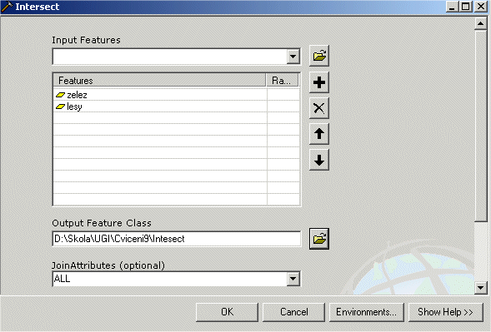The height and width of the screenshot is (332, 491).
Task: Open the JoinAttributes ALL dropdown
Action: [x=293, y=279]
